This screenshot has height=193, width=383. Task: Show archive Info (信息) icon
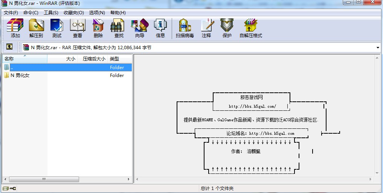[x=160, y=28]
